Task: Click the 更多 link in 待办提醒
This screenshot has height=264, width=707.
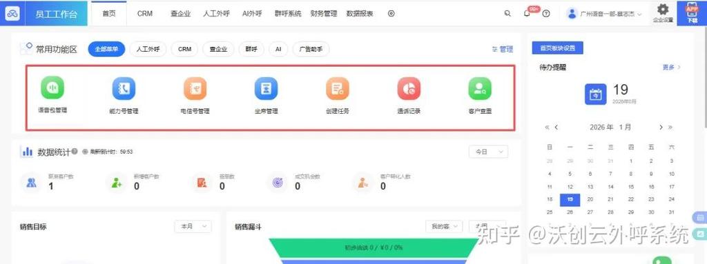Action: tap(671, 67)
